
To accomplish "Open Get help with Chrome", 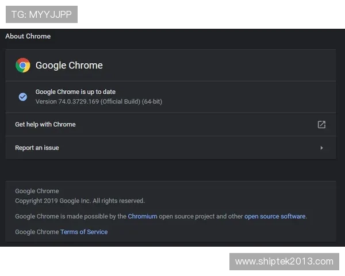I will coord(171,124).
